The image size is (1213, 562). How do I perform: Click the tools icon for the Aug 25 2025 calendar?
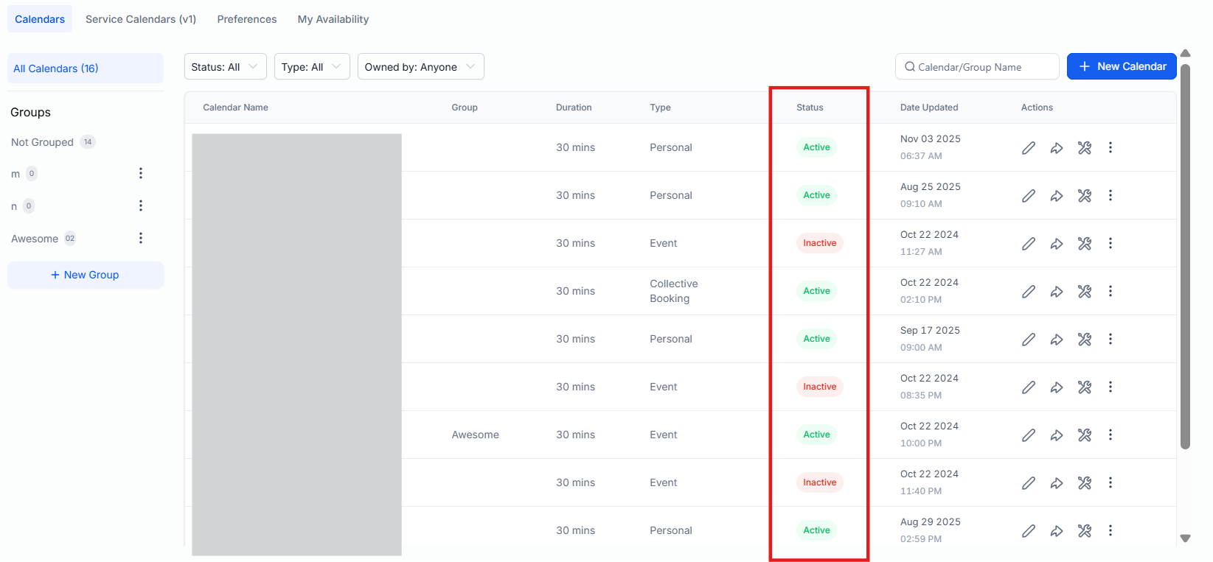pyautogui.click(x=1084, y=196)
